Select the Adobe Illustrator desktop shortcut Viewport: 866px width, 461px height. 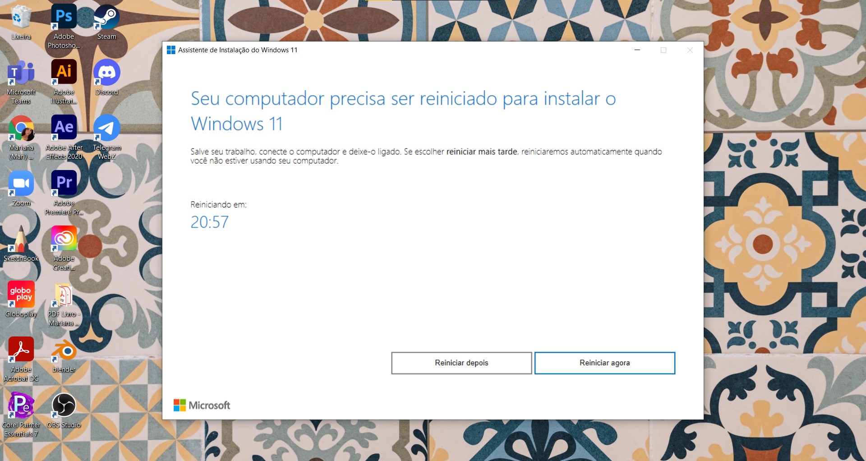pyautogui.click(x=64, y=82)
